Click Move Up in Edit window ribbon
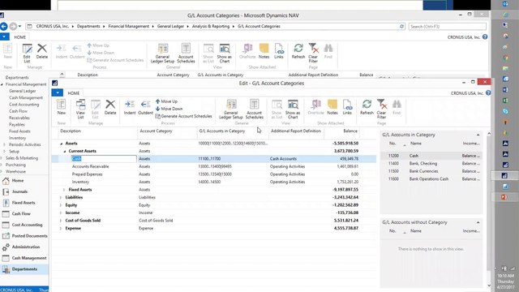519x292 pixels. point(166,101)
